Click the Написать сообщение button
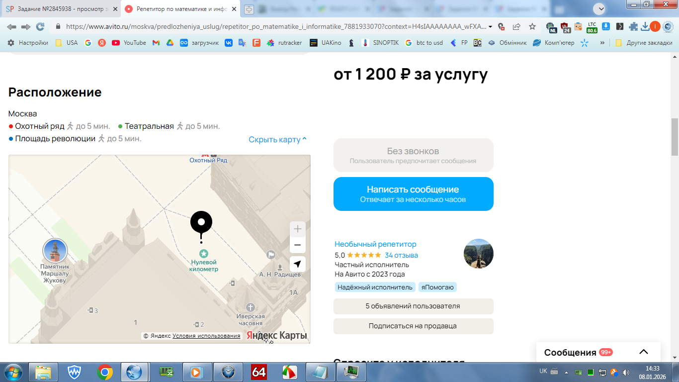Image resolution: width=679 pixels, height=382 pixels. (x=413, y=194)
